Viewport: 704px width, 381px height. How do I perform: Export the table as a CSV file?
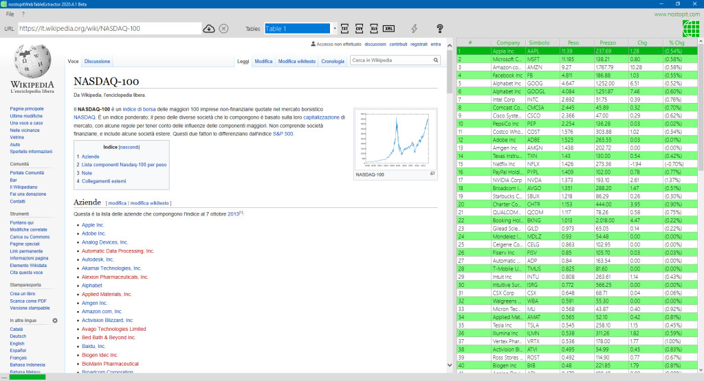coord(359,29)
